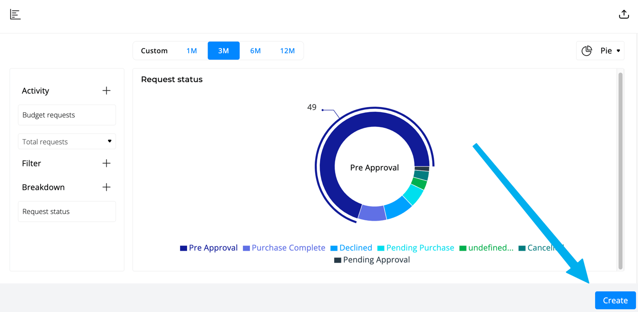The height and width of the screenshot is (312, 638).
Task: Open the report list icon at top left
Action: [x=15, y=15]
